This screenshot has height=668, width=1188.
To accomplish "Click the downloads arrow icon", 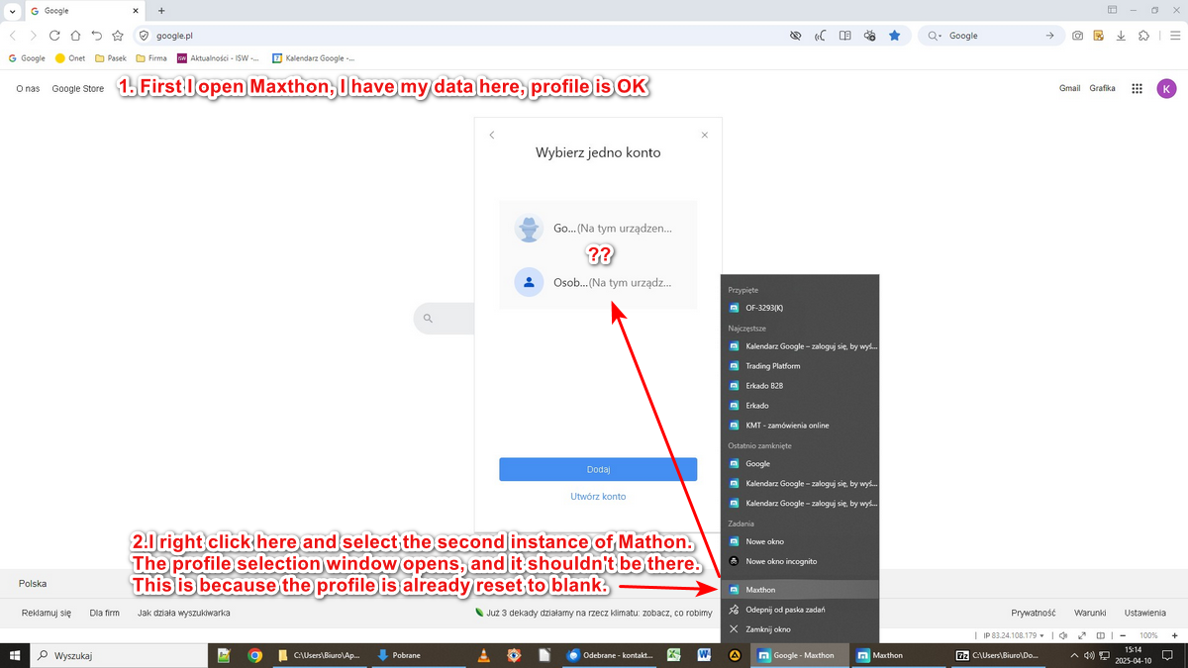I will (1121, 36).
